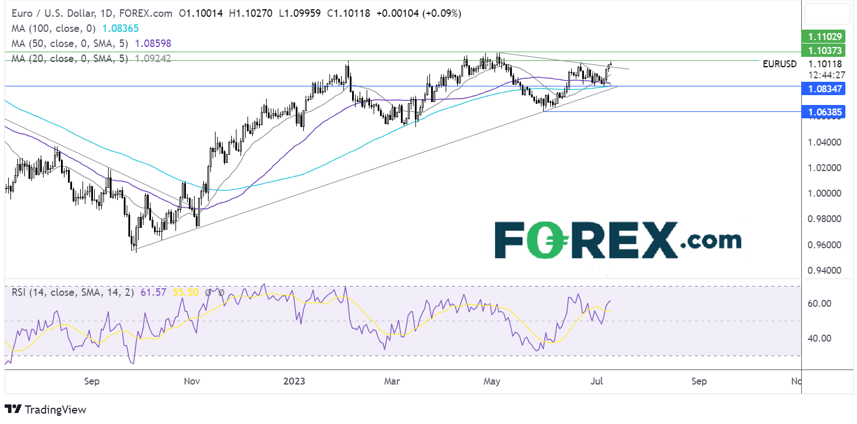This screenshot has height=424, width=857.
Task: Click the 1.06385 blue price label
Action: [x=823, y=113]
